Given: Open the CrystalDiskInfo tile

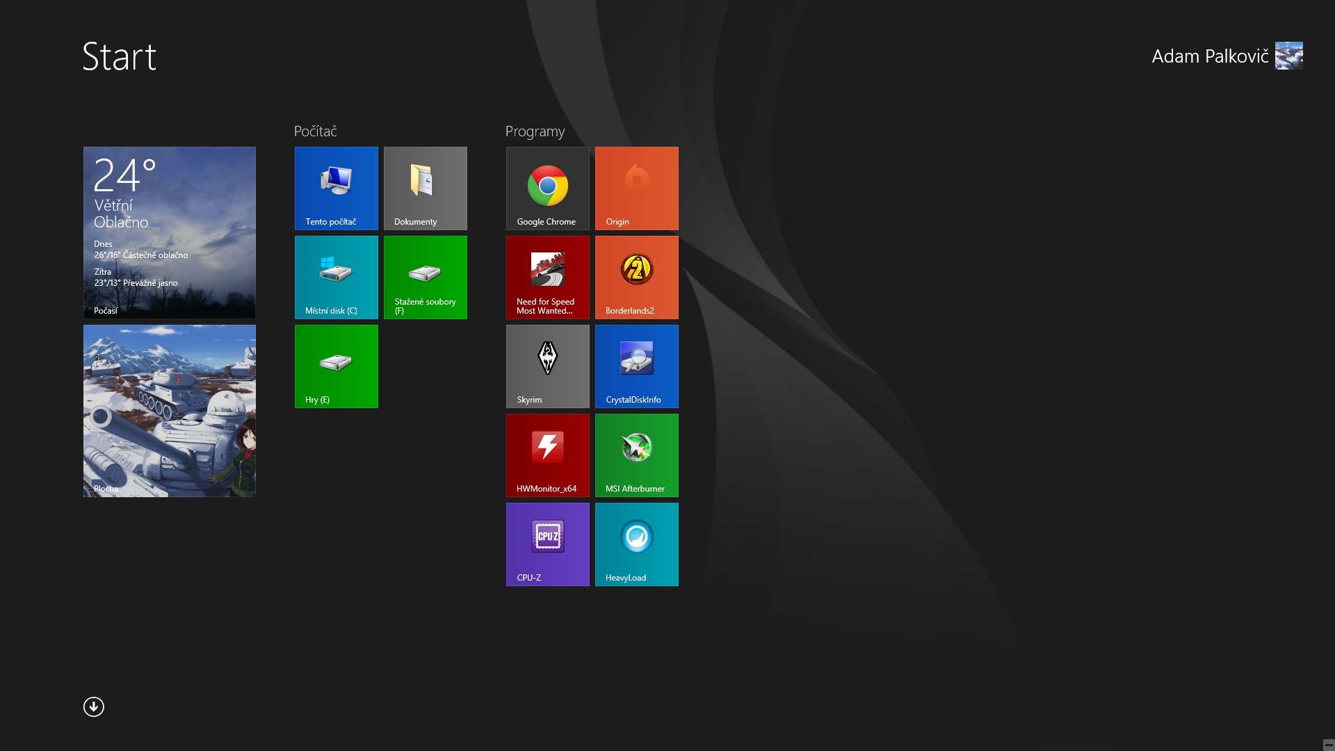Looking at the screenshot, I should 636,366.
